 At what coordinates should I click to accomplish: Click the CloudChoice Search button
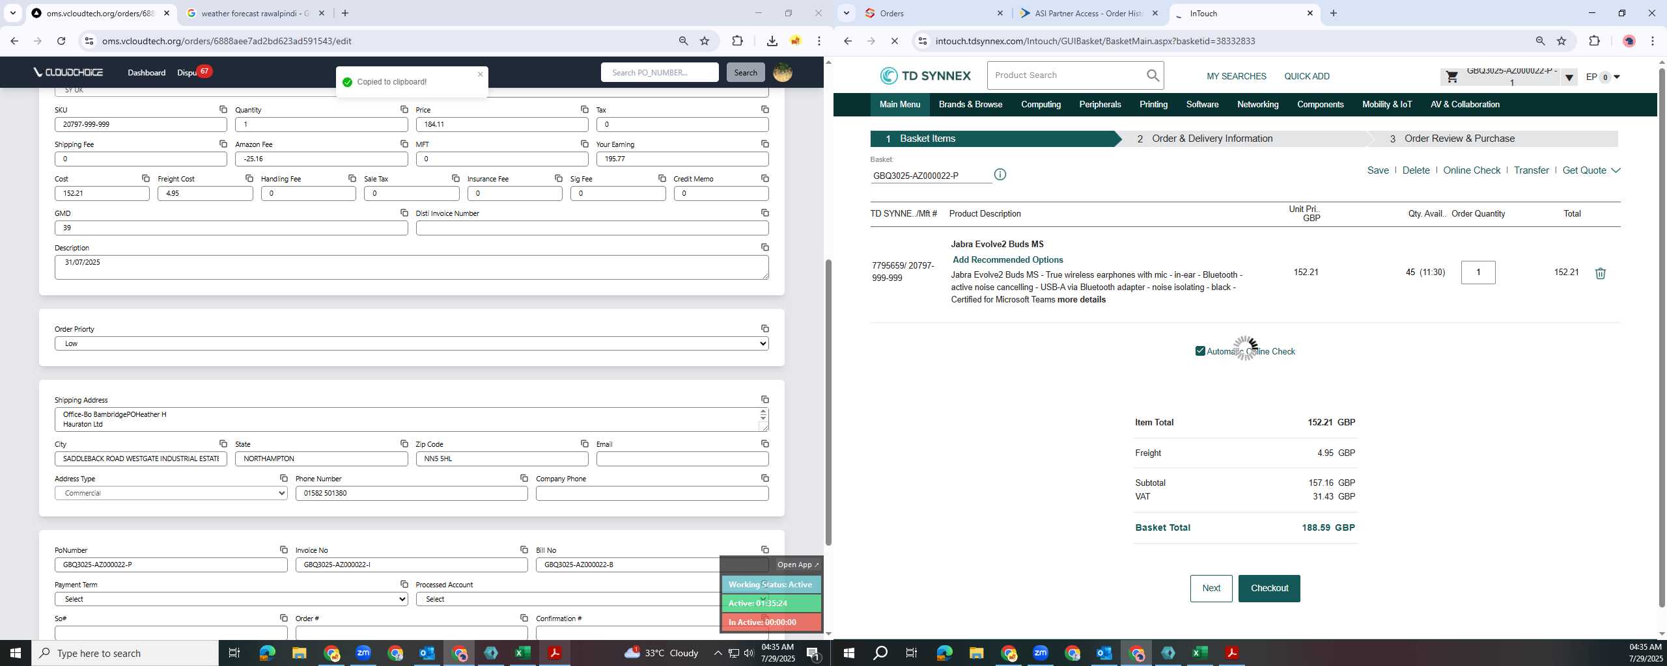point(745,72)
